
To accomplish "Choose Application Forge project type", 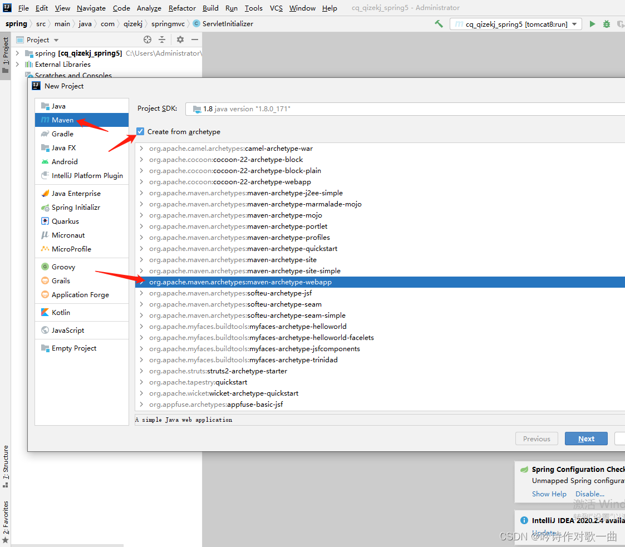I will pyautogui.click(x=82, y=295).
